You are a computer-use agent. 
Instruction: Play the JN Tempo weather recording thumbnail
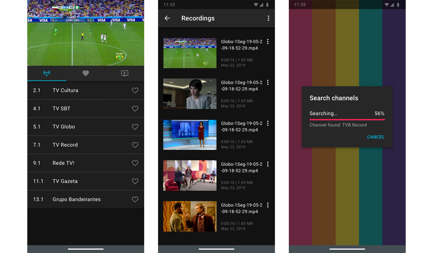[x=190, y=135]
